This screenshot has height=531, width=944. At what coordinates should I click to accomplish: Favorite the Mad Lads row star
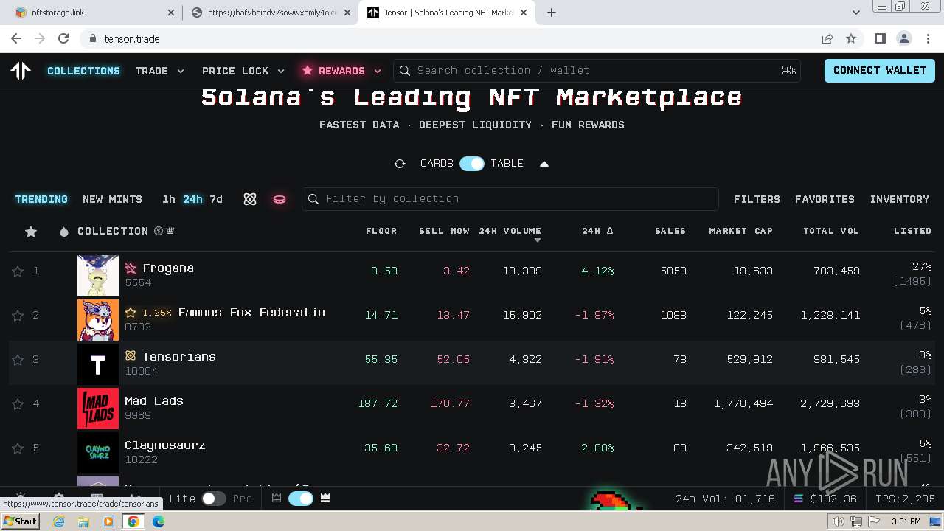click(18, 404)
